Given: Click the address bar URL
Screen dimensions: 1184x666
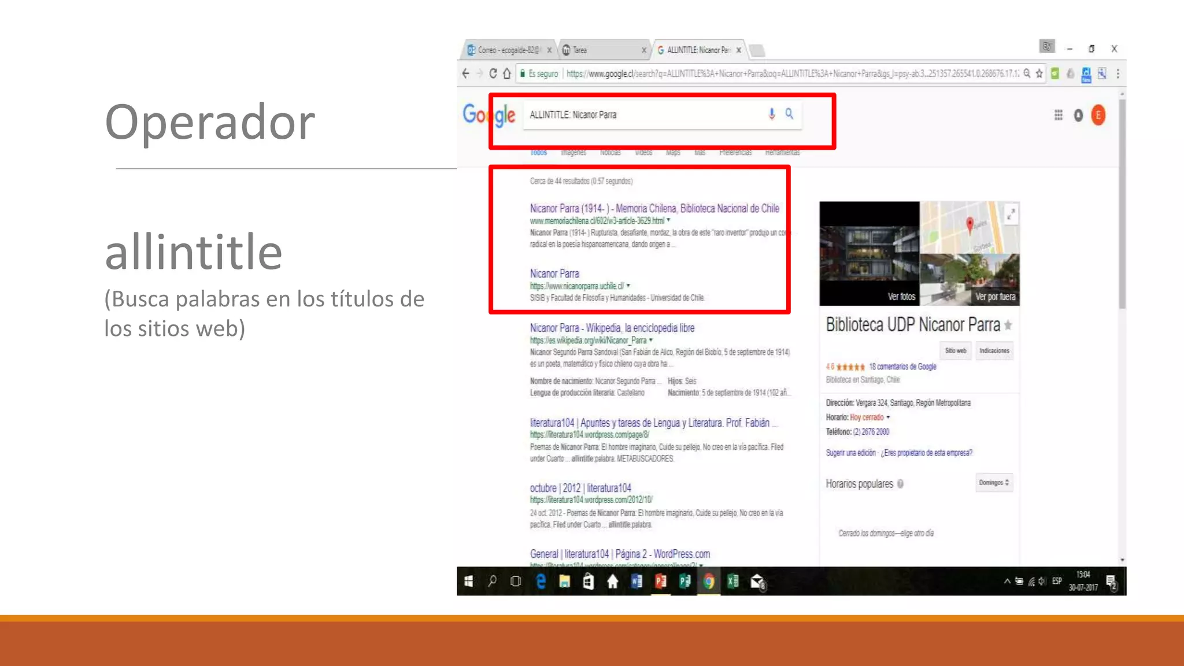Looking at the screenshot, I should coord(792,73).
